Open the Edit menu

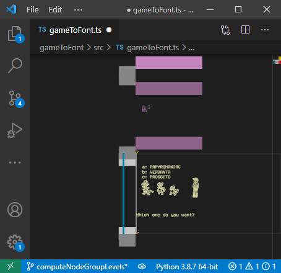pos(55,9)
